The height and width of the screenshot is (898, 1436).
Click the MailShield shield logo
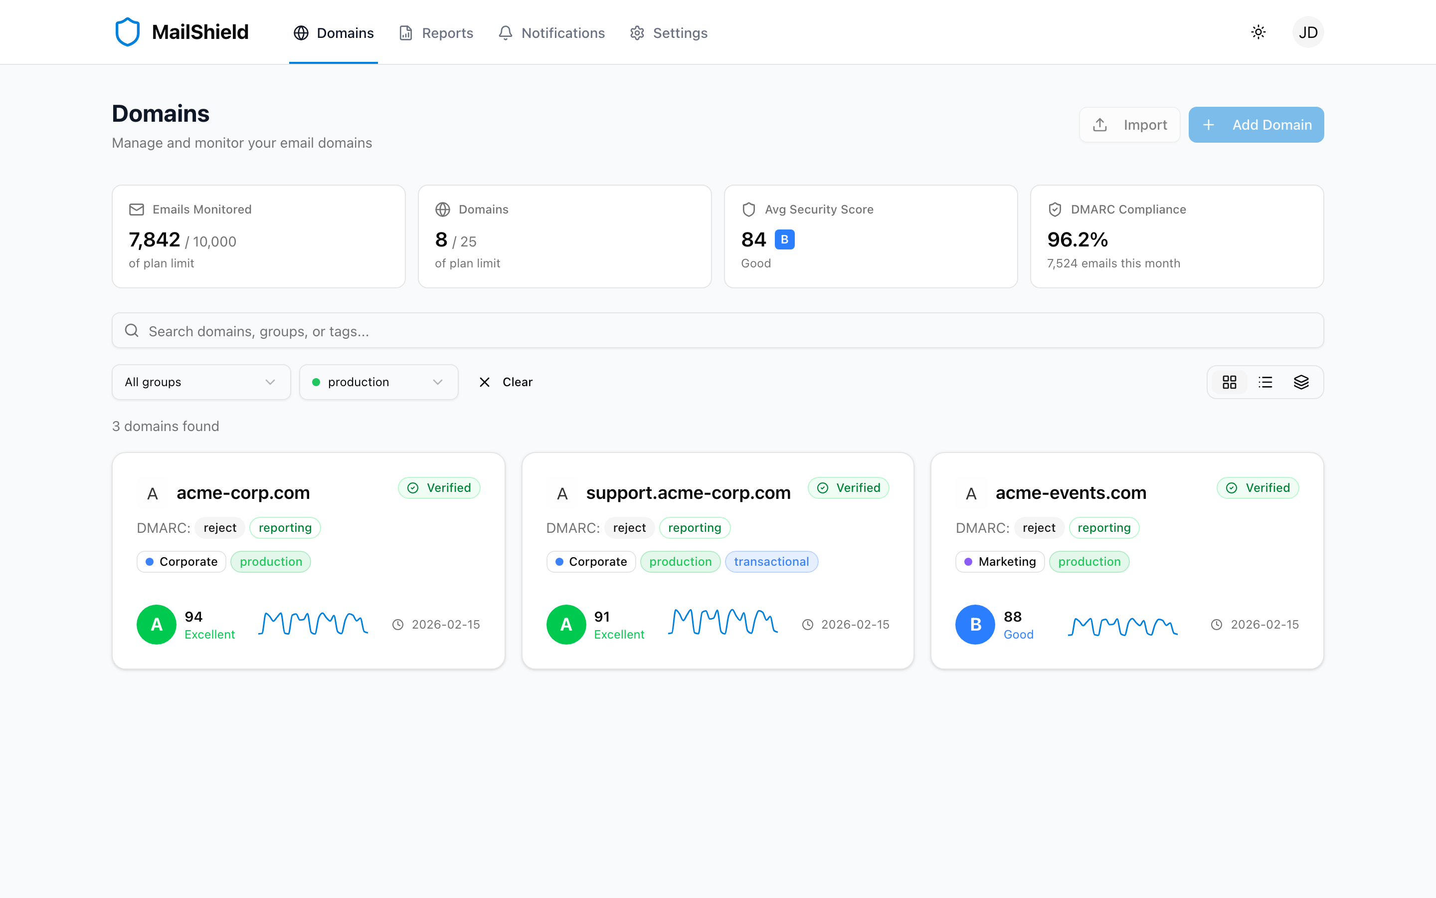click(x=128, y=31)
